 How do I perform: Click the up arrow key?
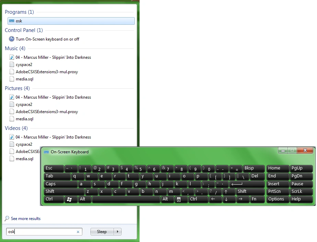tap(228, 192)
